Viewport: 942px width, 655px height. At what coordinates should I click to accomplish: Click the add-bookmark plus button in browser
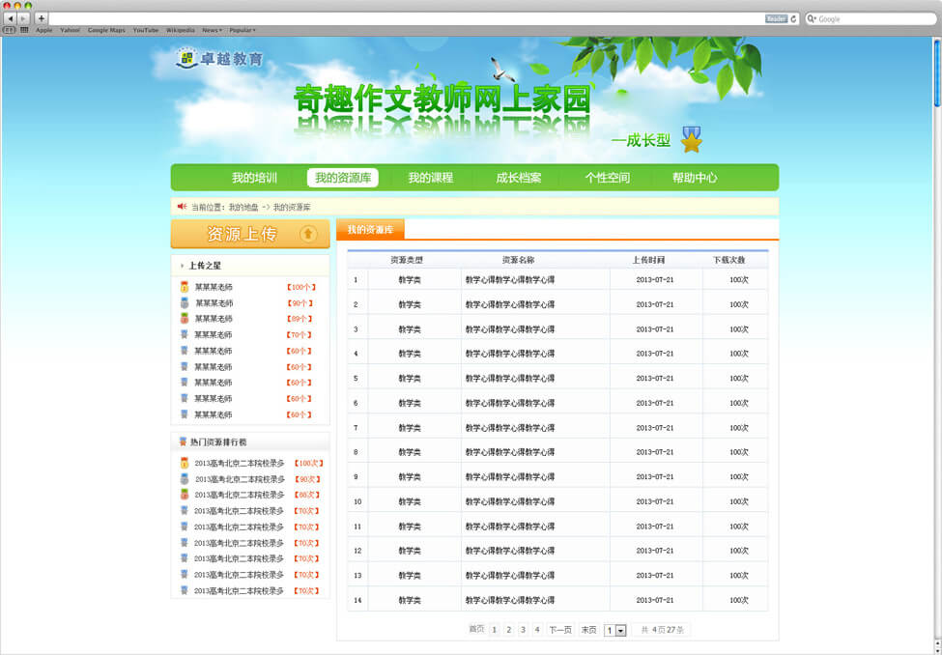coord(42,18)
